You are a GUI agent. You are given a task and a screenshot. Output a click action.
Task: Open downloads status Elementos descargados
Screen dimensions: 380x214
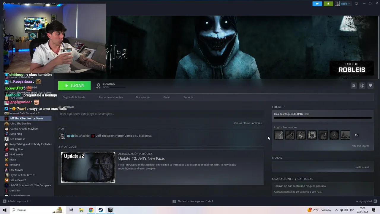[x=193, y=201]
